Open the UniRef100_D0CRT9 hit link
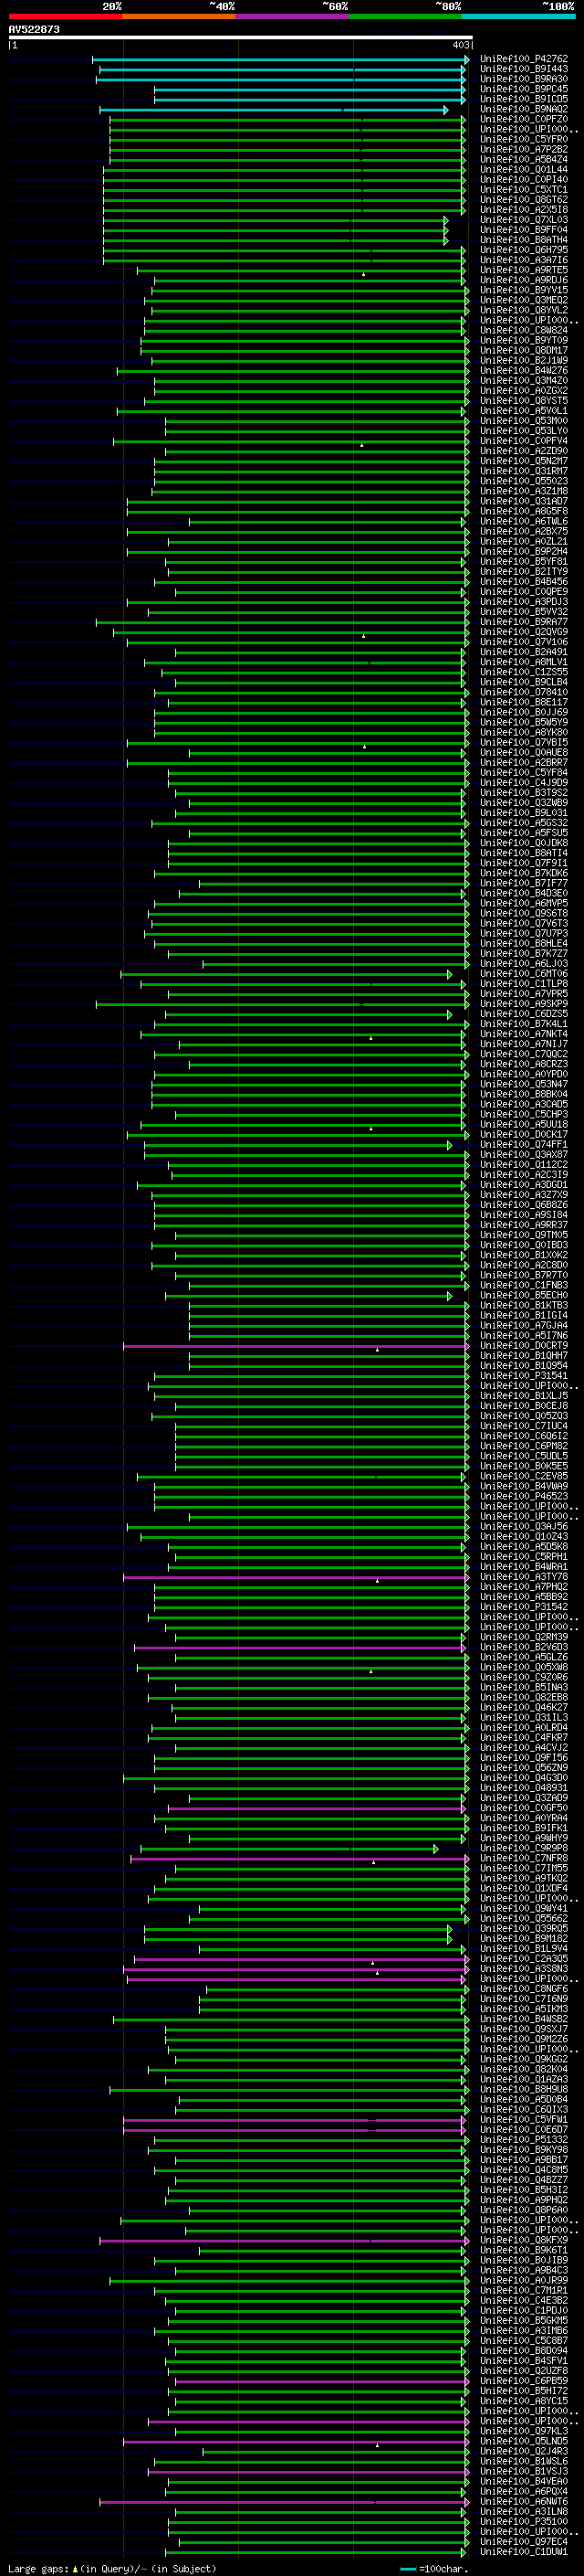The image size is (584, 2576). (x=523, y=1345)
